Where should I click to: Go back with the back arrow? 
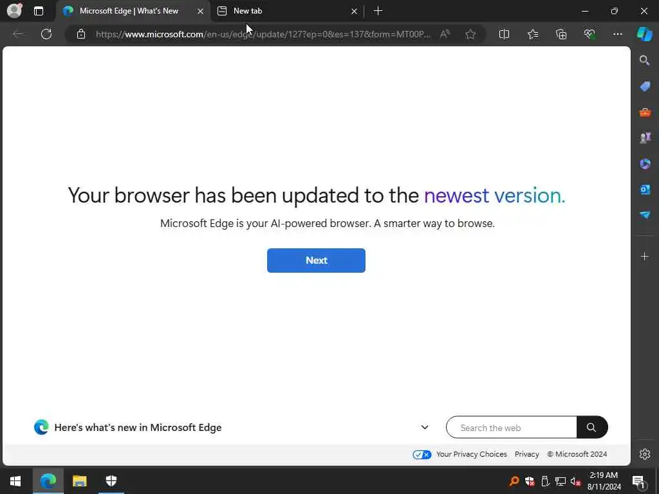pyautogui.click(x=17, y=34)
